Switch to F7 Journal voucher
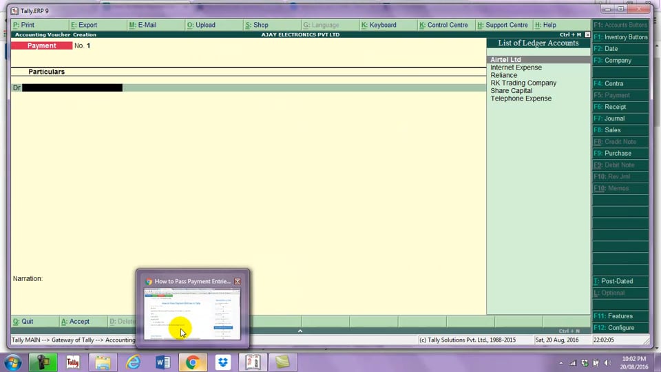Image resolution: width=661 pixels, height=372 pixels. click(x=620, y=118)
